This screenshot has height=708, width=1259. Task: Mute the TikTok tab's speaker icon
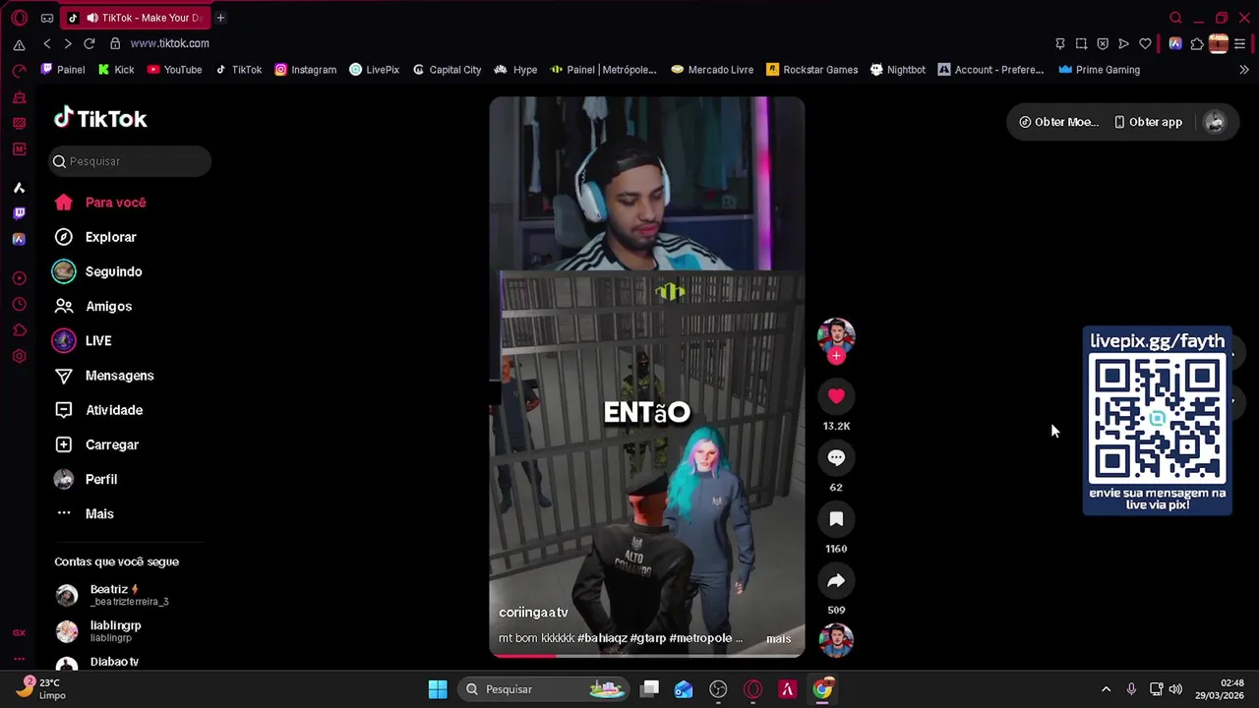pos(91,18)
